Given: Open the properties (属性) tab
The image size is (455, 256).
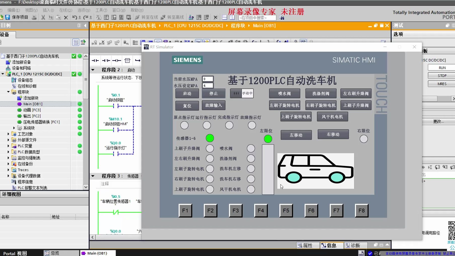Looking at the screenshot, I should click(x=307, y=245).
